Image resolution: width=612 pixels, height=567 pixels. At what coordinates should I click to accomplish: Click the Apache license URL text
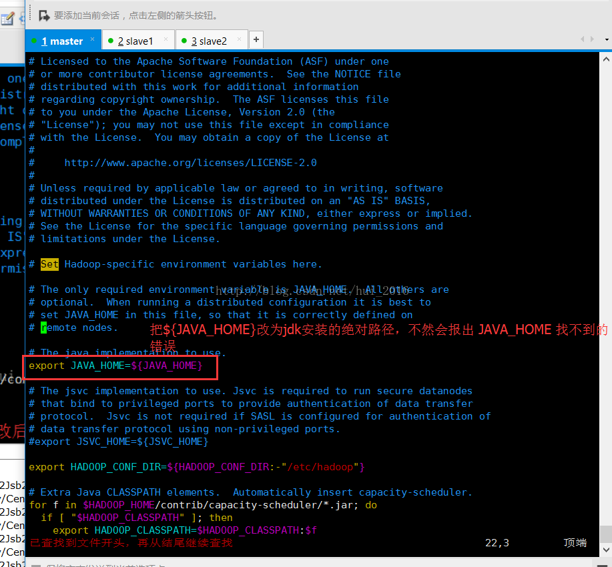point(190,163)
